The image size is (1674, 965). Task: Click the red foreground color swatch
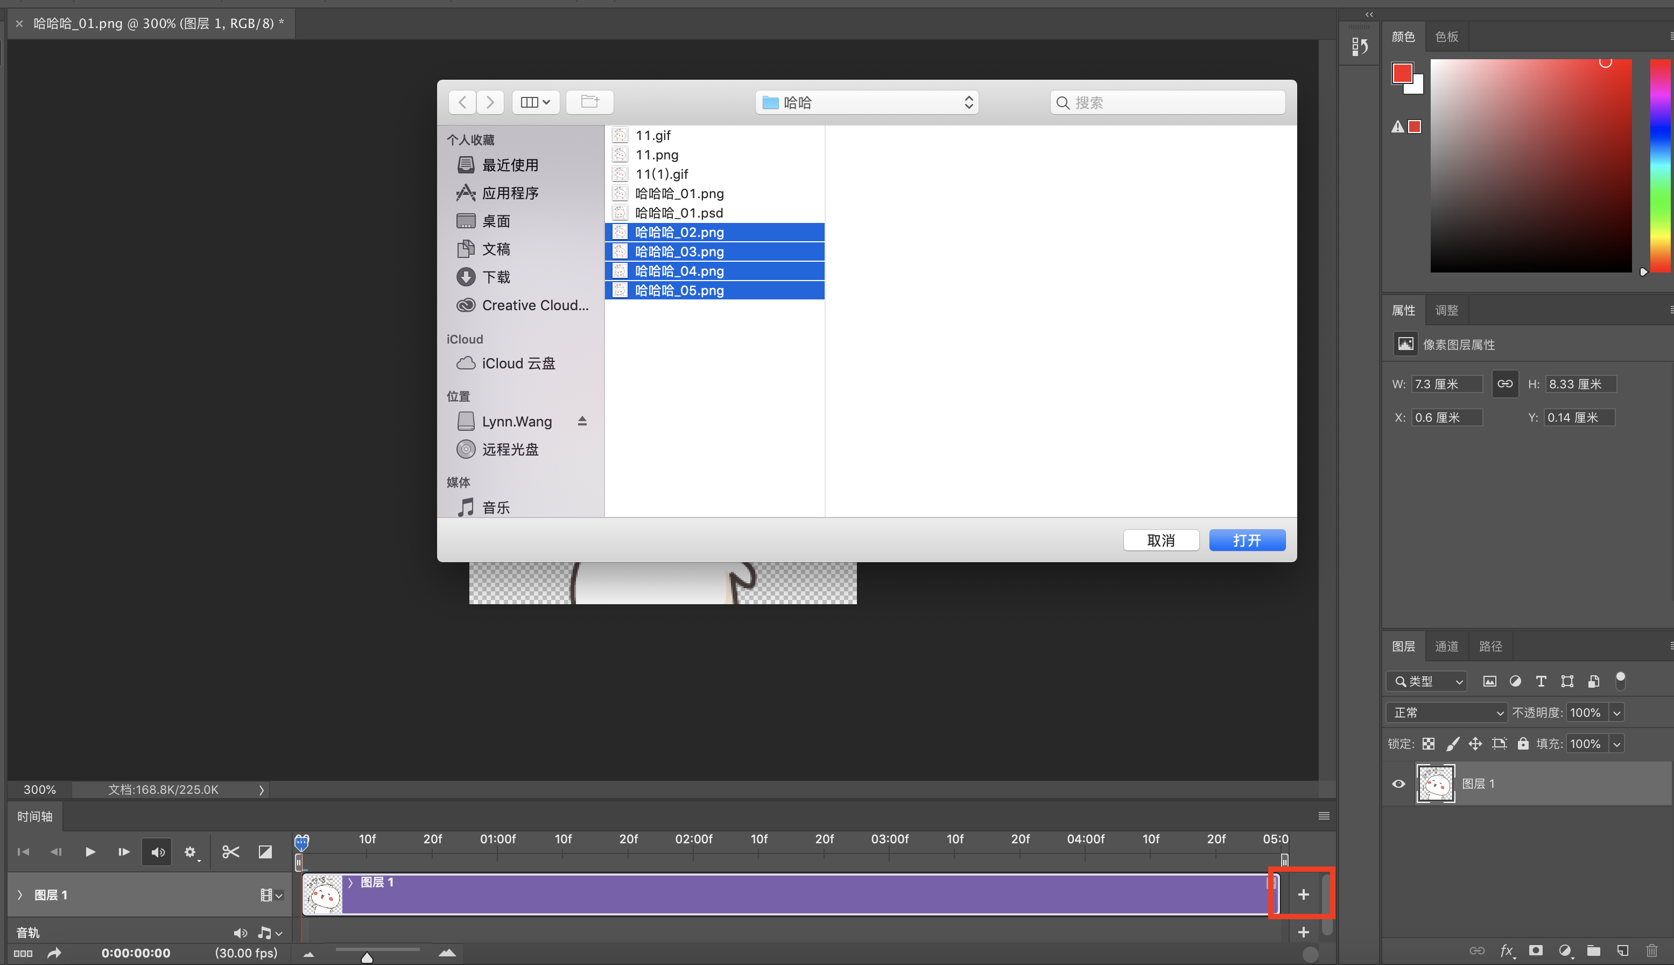click(x=1401, y=73)
